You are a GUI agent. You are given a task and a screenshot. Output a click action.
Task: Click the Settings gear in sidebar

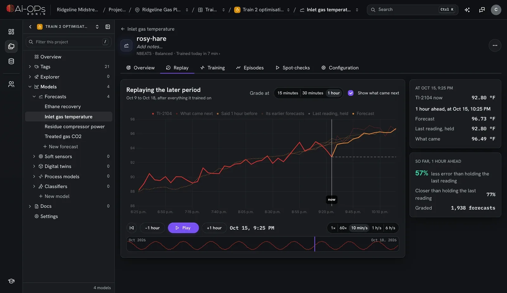tap(36, 216)
